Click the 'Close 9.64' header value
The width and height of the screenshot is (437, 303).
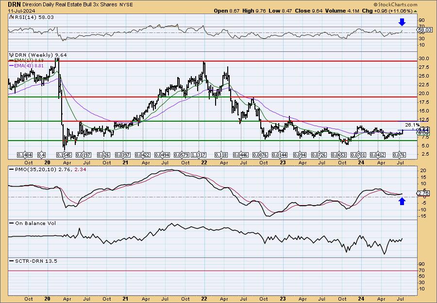(309, 11)
